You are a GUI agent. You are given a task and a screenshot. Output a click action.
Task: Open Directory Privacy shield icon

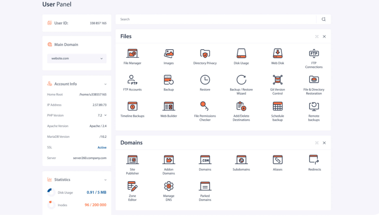click(205, 54)
